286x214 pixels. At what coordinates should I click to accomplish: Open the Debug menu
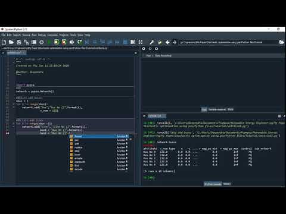click(x=42, y=35)
